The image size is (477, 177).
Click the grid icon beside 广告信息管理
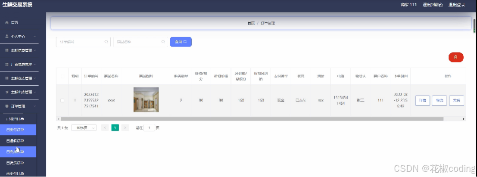click(x=7, y=64)
